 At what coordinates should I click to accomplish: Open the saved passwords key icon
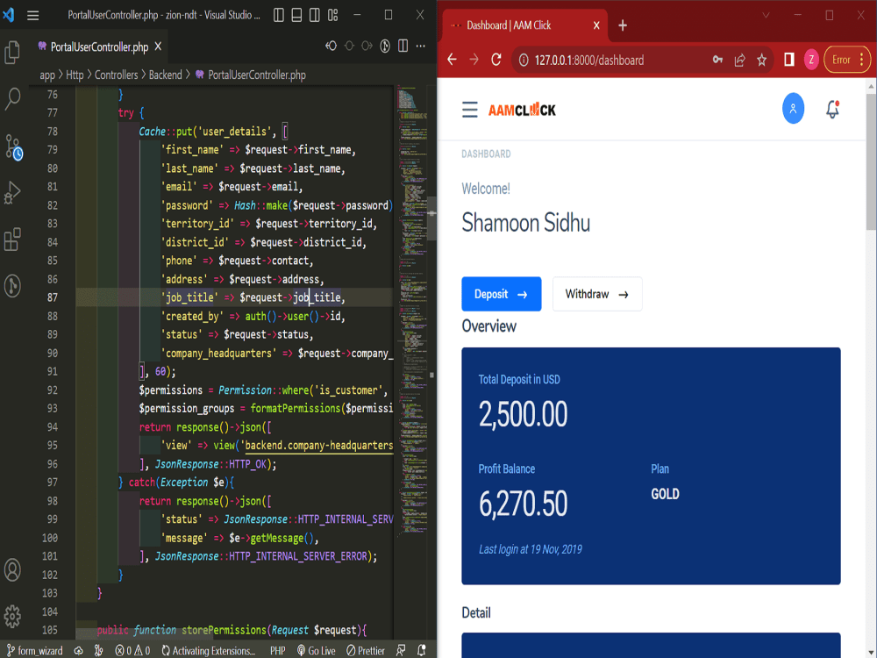(717, 60)
